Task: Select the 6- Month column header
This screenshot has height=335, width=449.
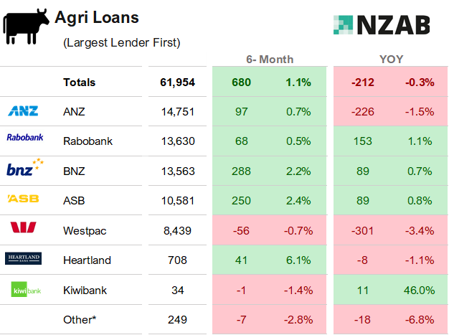Action: (269, 60)
